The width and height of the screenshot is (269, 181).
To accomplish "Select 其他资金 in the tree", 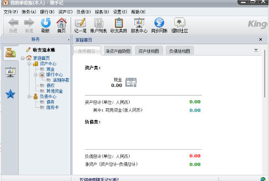I will coord(54,91).
